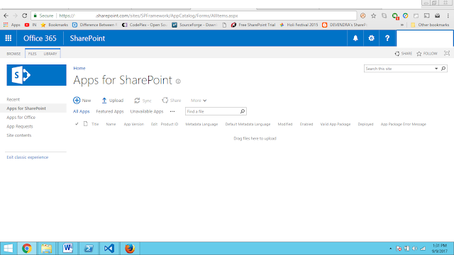Open the Office 365 app launcher waffle
This screenshot has height=255, width=454.
pyautogui.click(x=8, y=38)
